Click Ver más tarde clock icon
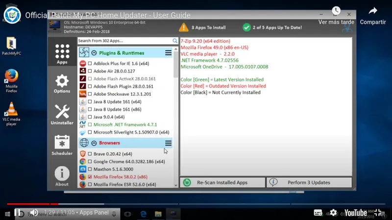This screenshot has height=220, width=392. [x=336, y=10]
